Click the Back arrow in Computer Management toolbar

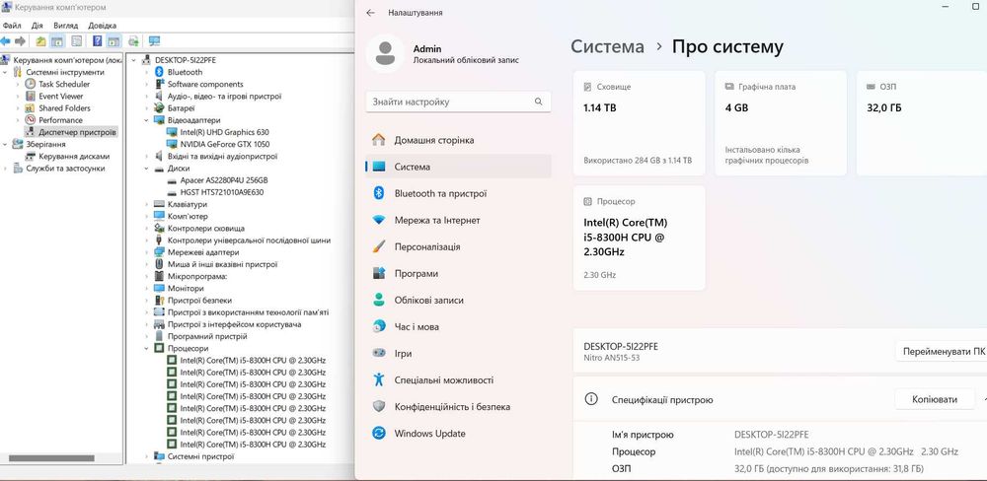(x=6, y=41)
